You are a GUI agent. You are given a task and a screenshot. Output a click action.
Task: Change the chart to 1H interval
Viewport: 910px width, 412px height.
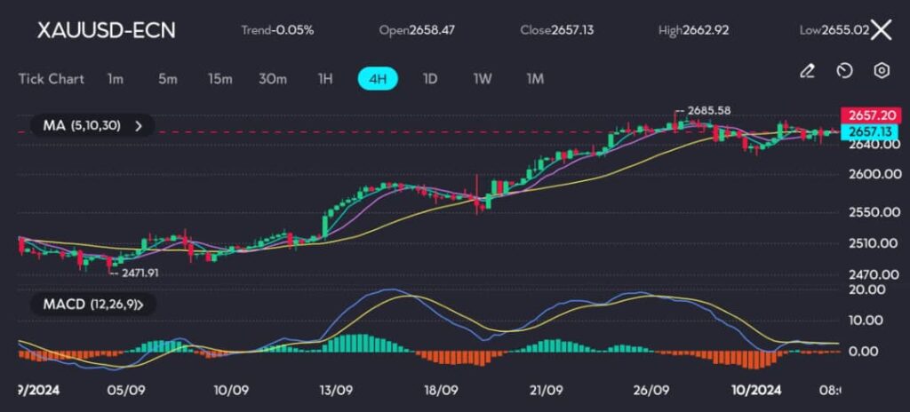click(x=325, y=79)
